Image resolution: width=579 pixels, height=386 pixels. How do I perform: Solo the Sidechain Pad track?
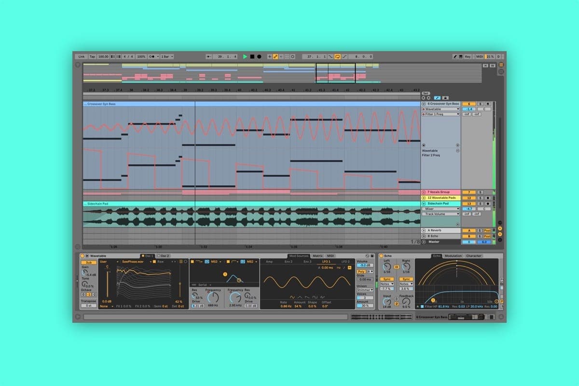point(481,204)
